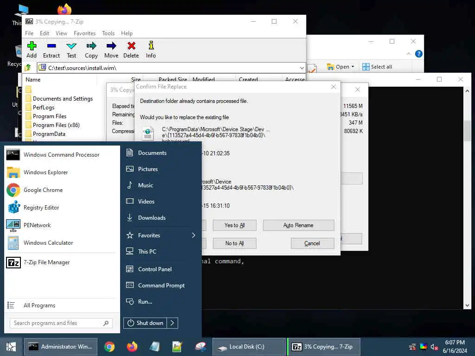Expand the 7-Zip address path dropdown

tap(302, 68)
